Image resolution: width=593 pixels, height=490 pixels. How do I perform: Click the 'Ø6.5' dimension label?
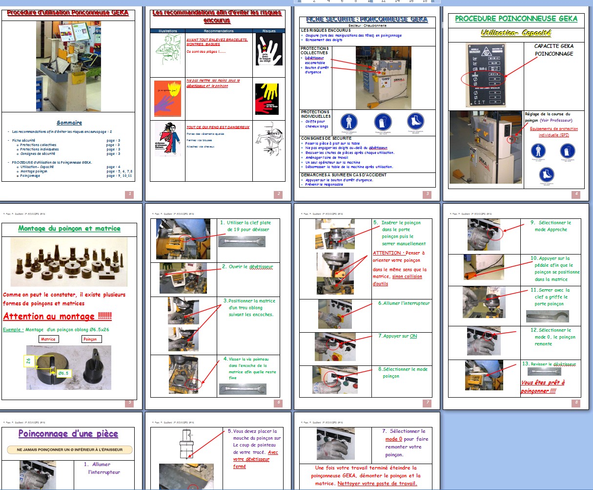(x=64, y=373)
